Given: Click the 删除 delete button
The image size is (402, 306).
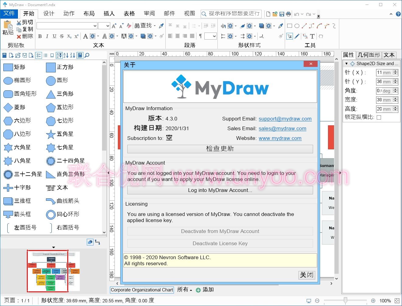Looking at the screenshot, I should tap(25, 36).
